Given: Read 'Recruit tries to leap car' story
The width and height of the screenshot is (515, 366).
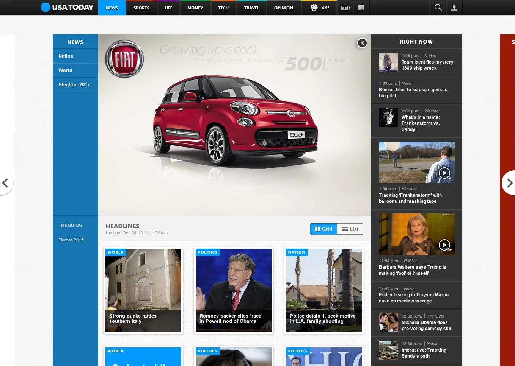Looking at the screenshot, I should tap(413, 93).
